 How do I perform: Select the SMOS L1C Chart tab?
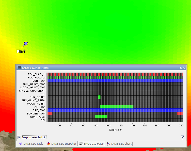[119, 144]
